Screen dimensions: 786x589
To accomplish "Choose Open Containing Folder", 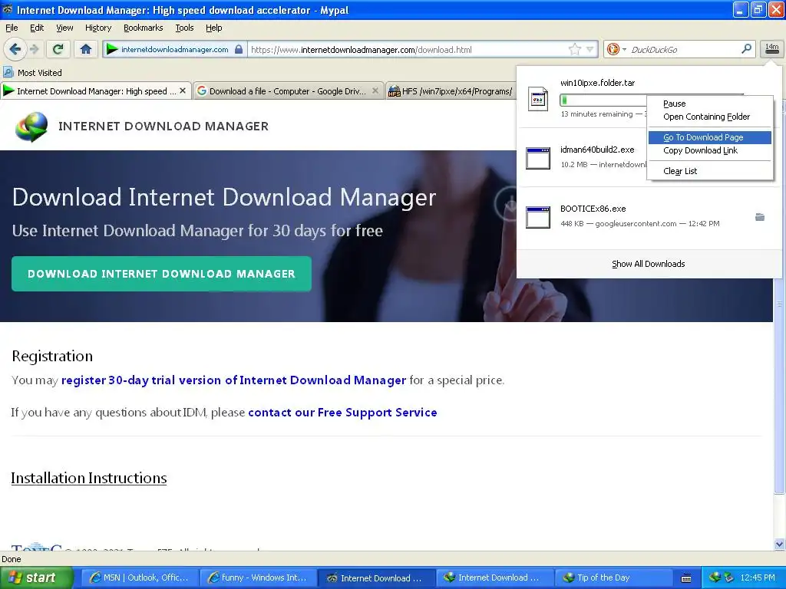I will click(x=710, y=117).
